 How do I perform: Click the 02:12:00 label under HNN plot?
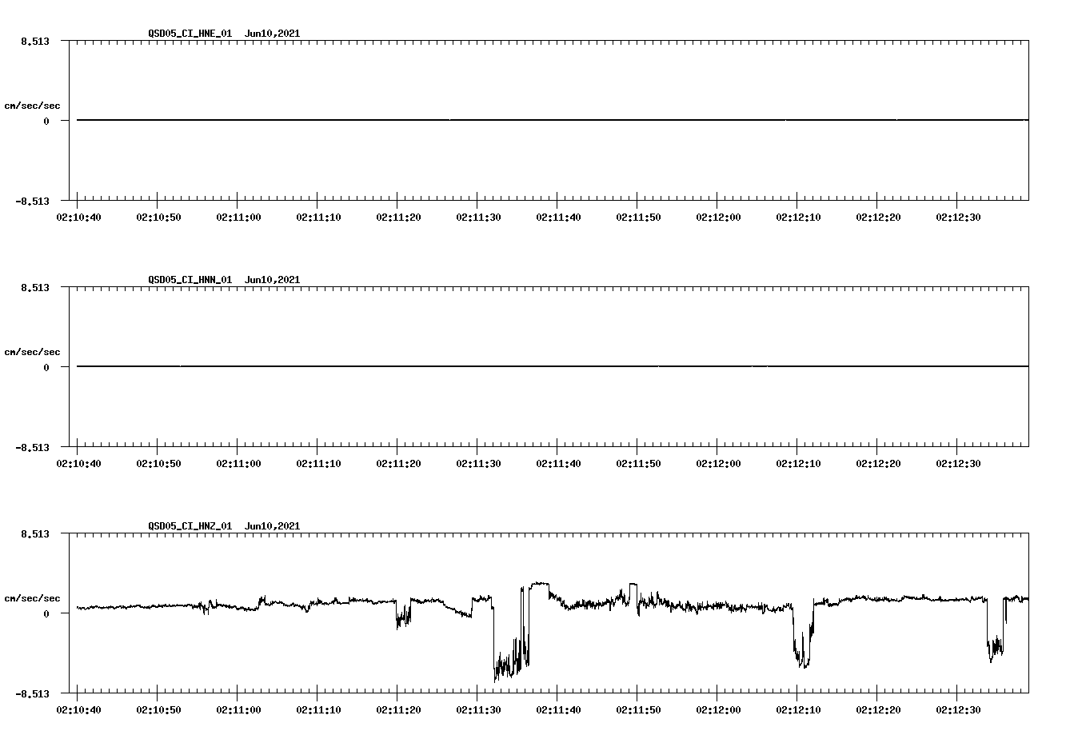click(x=718, y=464)
